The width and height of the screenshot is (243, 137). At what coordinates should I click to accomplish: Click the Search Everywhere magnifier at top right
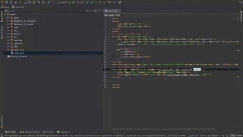(x=241, y=2)
